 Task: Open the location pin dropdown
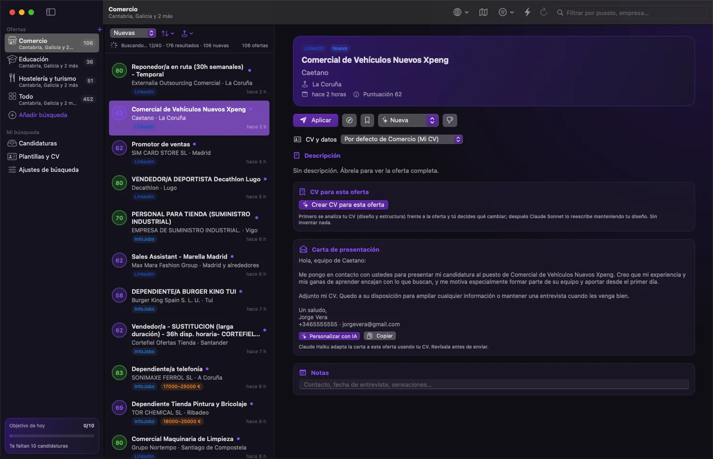187,33
